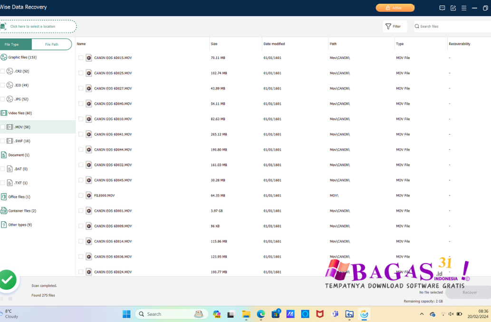This screenshot has width=491, height=322.
Task: Open McAfee from the taskbar
Action: [320, 314]
